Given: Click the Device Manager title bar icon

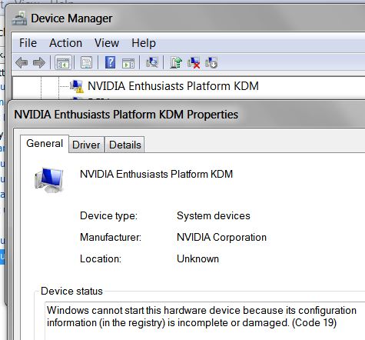Looking at the screenshot, I should point(19,18).
